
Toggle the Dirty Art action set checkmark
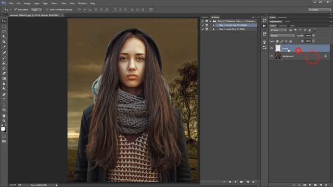202,21
